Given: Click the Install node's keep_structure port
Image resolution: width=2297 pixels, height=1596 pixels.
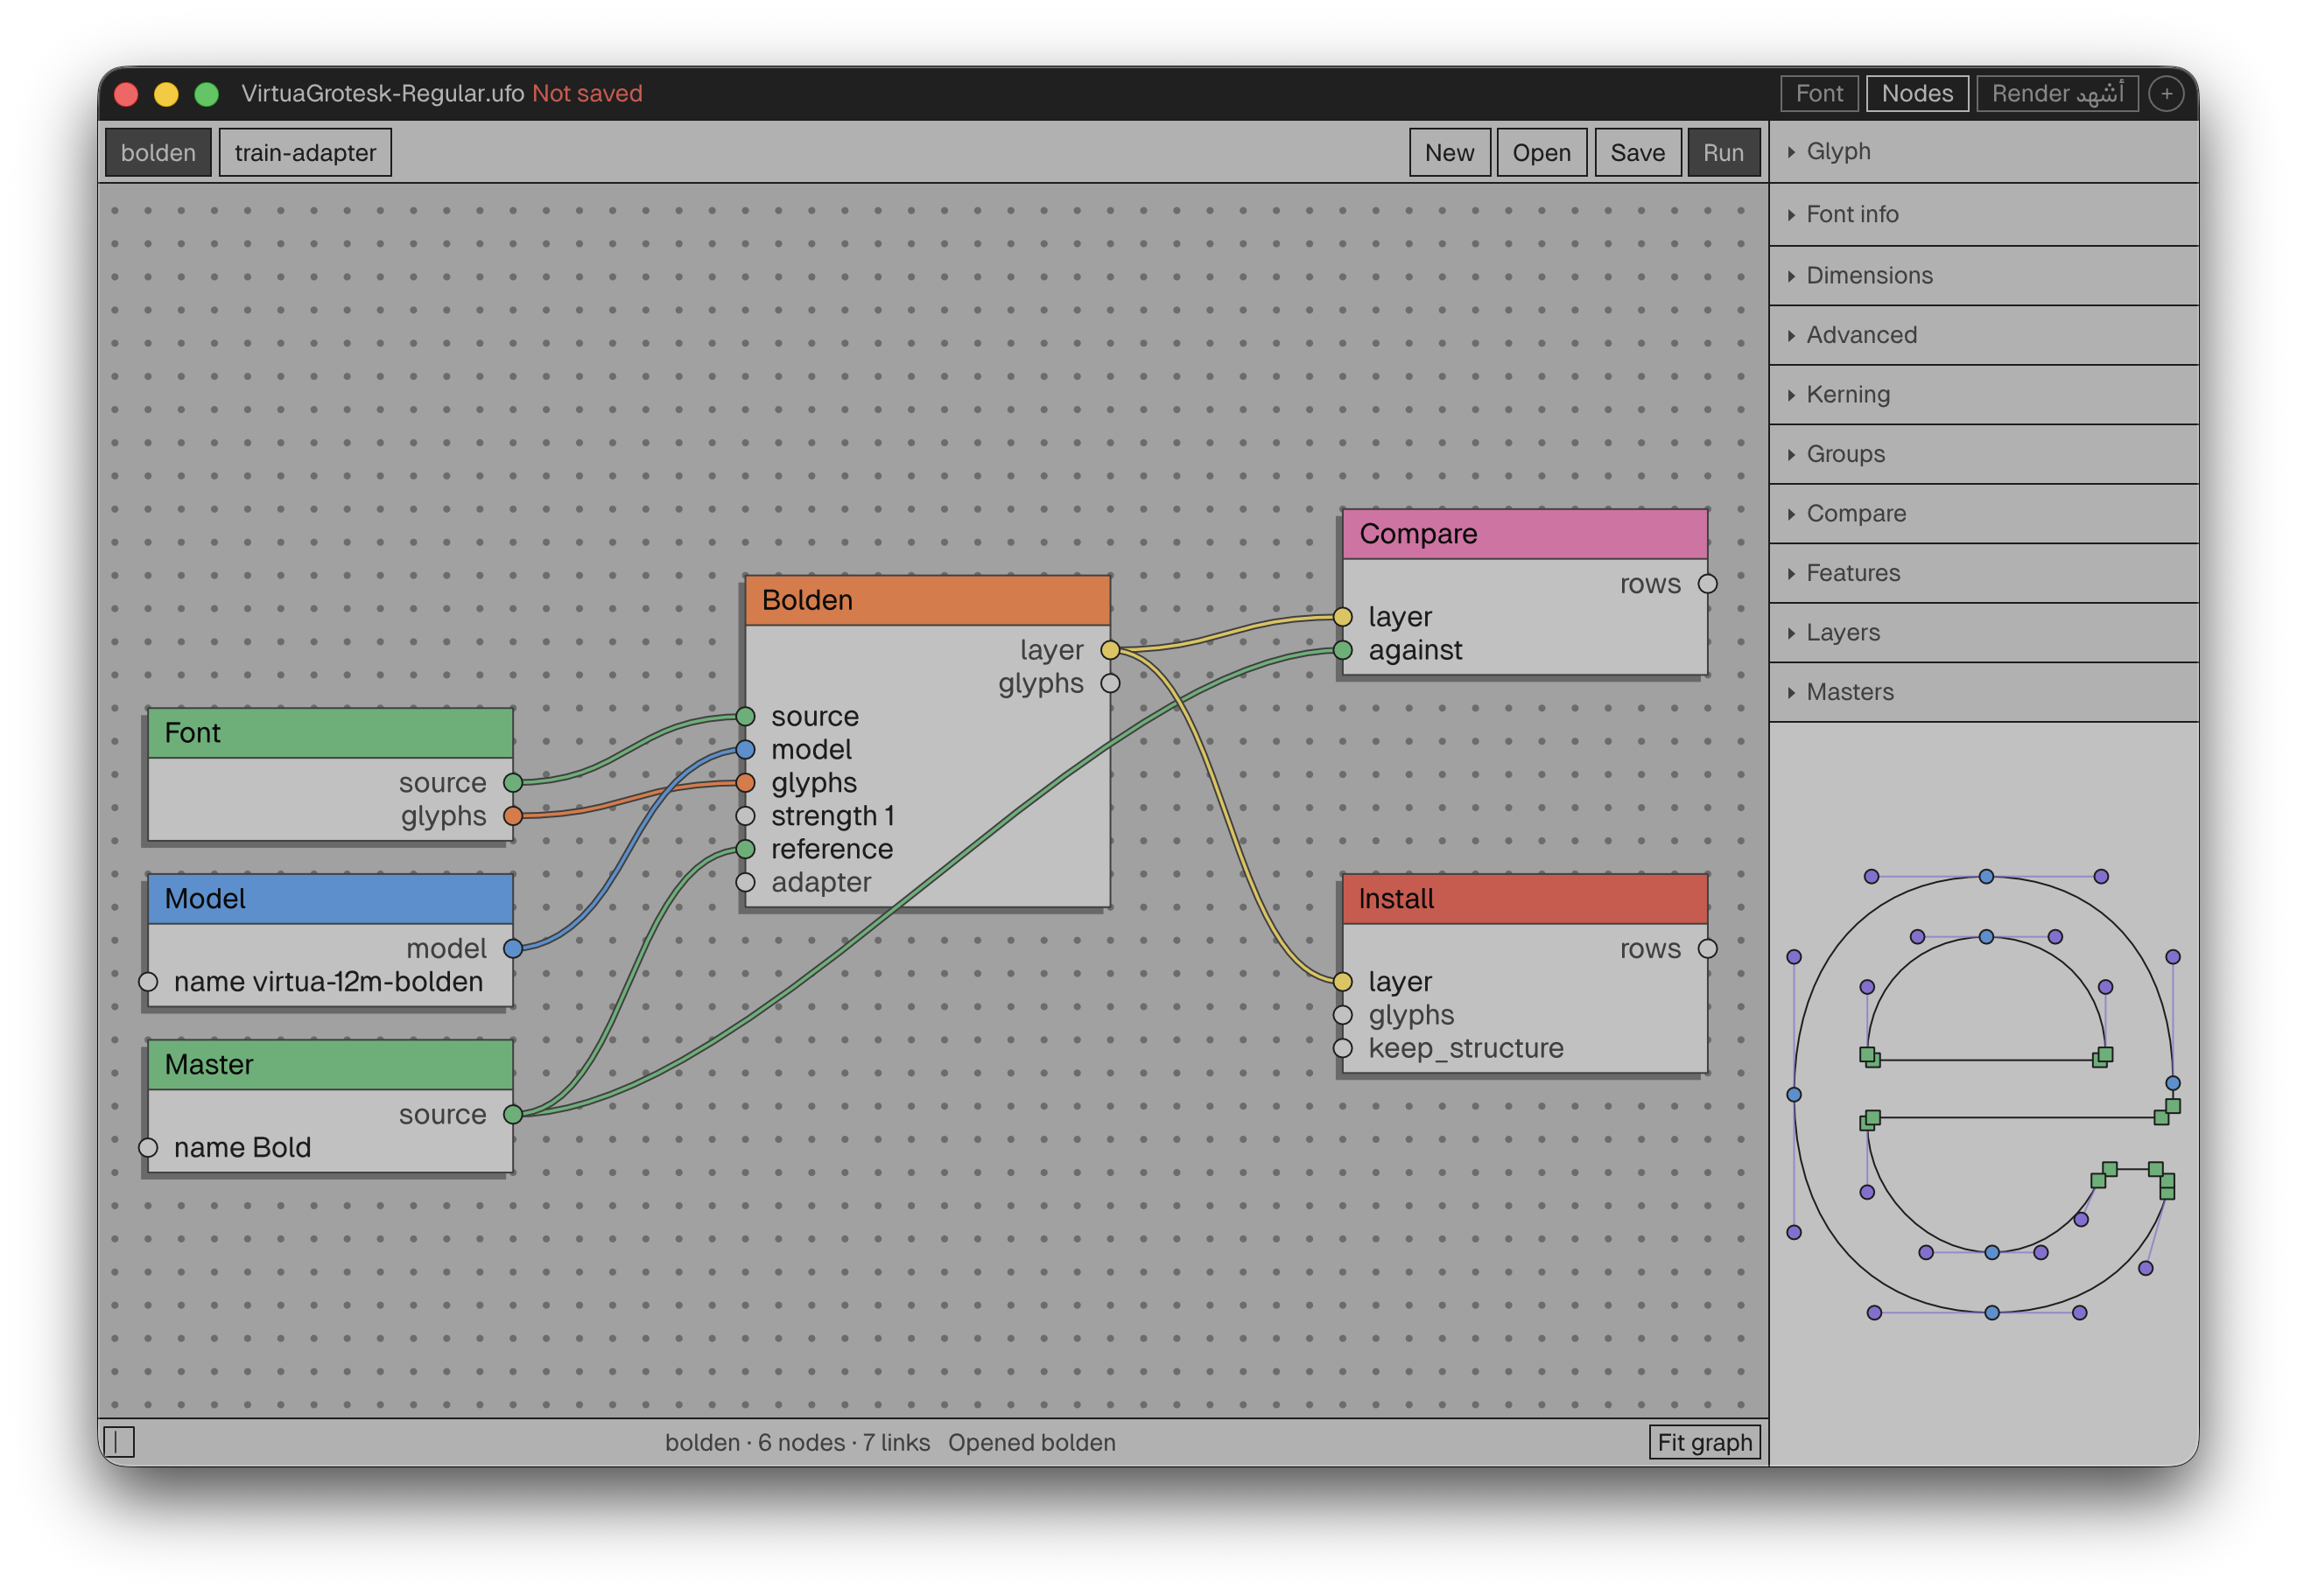Looking at the screenshot, I should (1343, 1048).
